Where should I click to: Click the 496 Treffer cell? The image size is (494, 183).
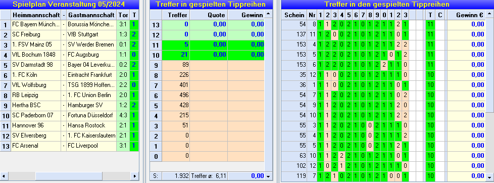[176, 95]
